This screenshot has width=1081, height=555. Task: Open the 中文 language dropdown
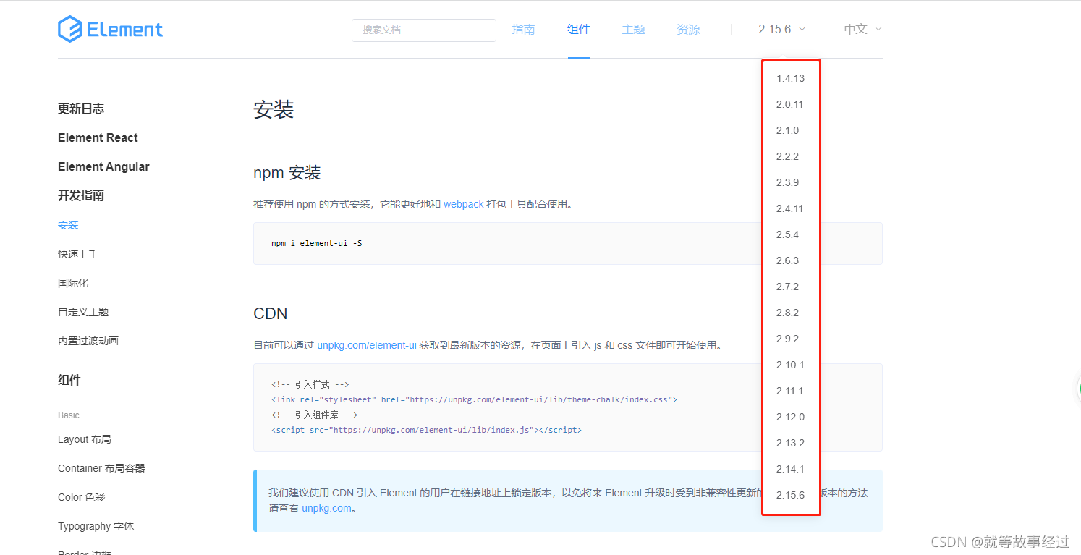[x=862, y=30]
